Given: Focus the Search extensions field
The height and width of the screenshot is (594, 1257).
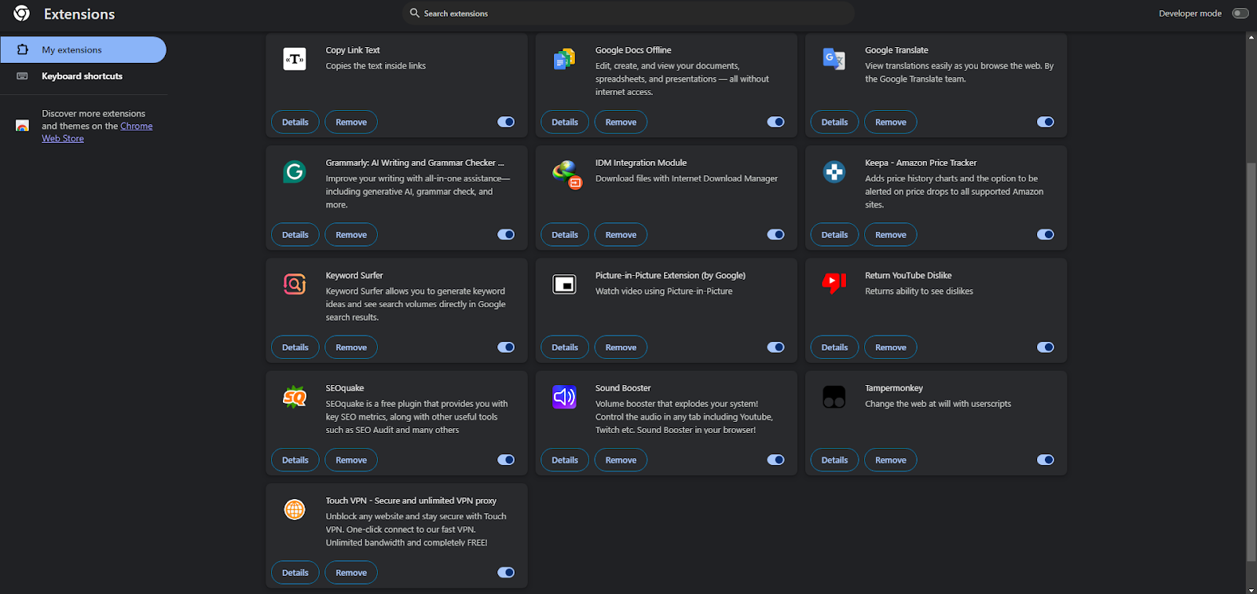Looking at the screenshot, I should (628, 13).
